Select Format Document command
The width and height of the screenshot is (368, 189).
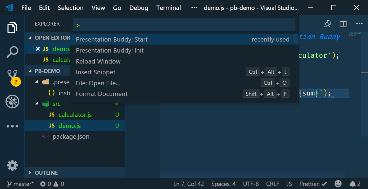tap(184, 94)
